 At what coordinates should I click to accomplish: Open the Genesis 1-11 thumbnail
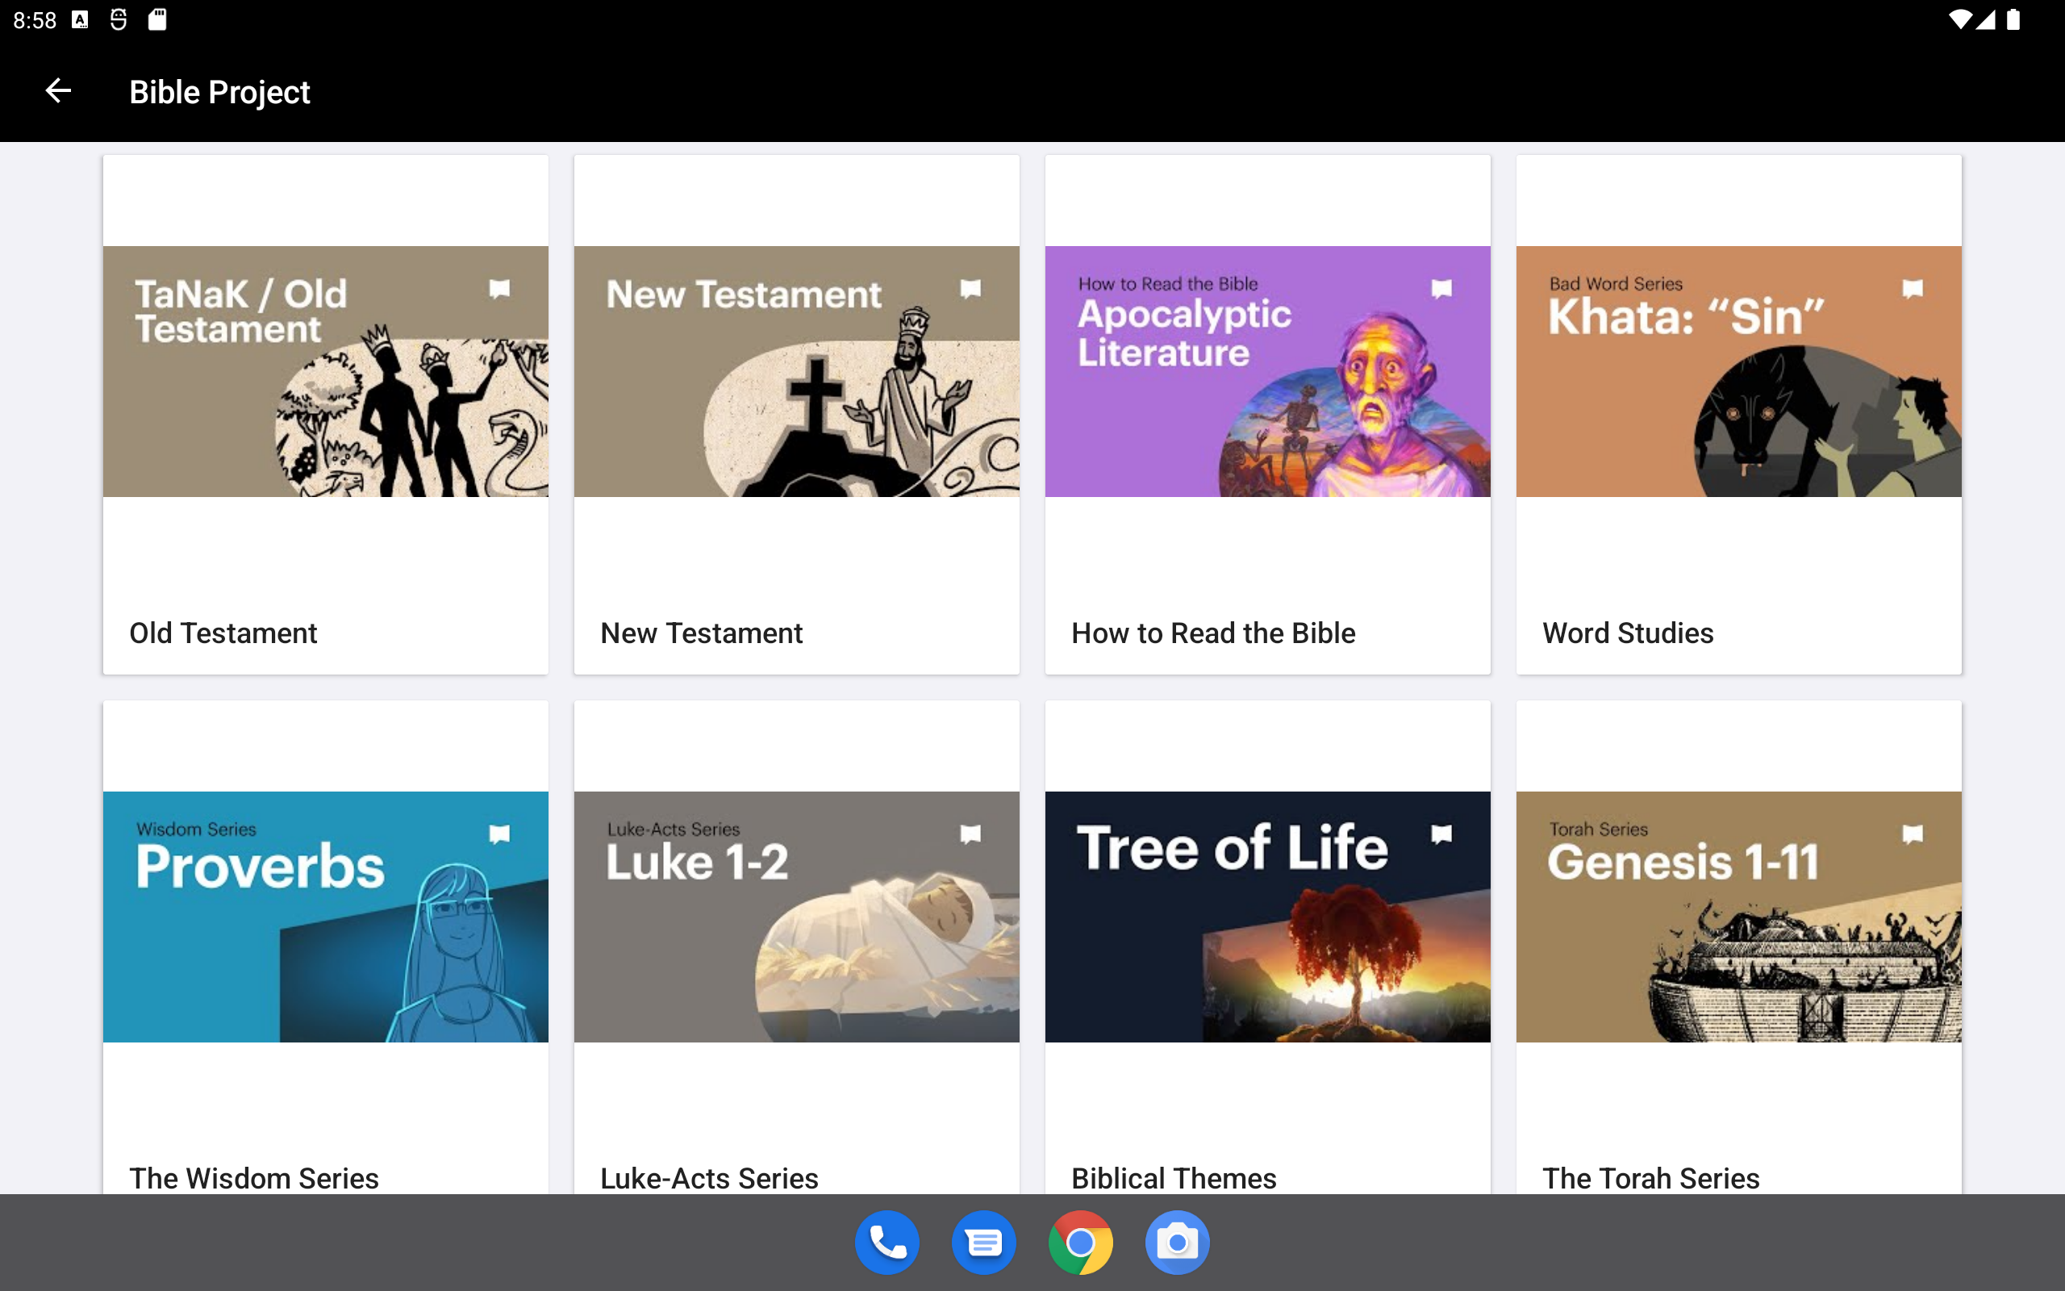tap(1739, 916)
